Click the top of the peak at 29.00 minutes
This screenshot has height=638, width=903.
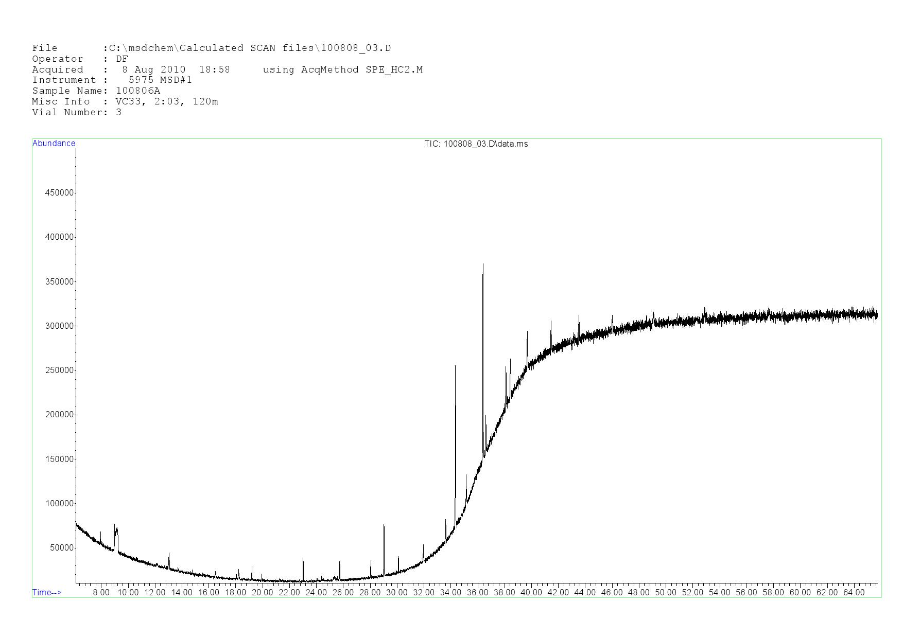[384, 526]
